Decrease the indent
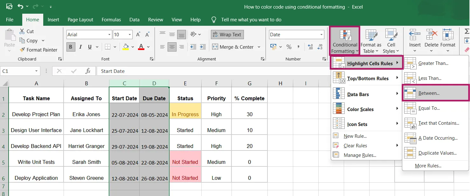 [193, 47]
